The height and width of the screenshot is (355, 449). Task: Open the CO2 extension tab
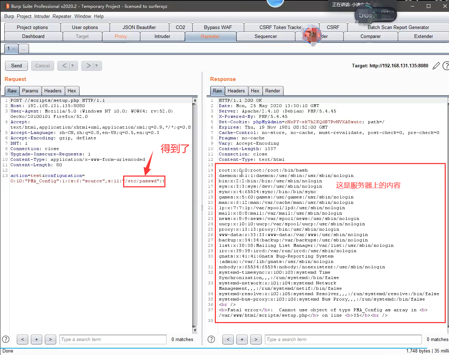[180, 27]
